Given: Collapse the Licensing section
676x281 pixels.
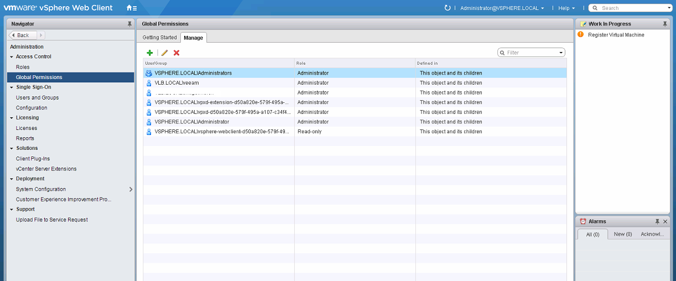Looking at the screenshot, I should (x=12, y=118).
